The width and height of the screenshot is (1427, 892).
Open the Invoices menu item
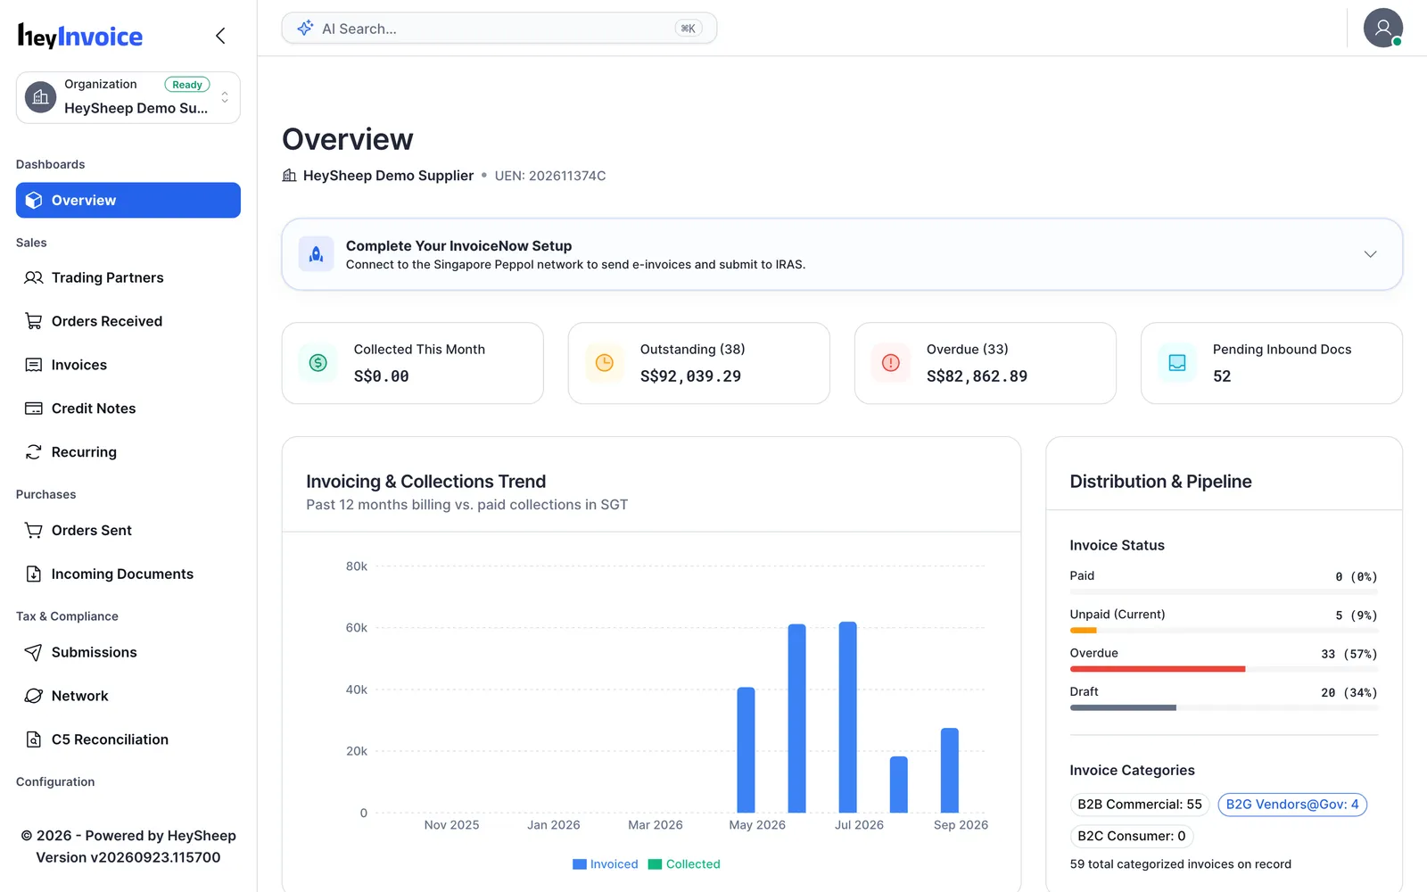click(x=128, y=365)
